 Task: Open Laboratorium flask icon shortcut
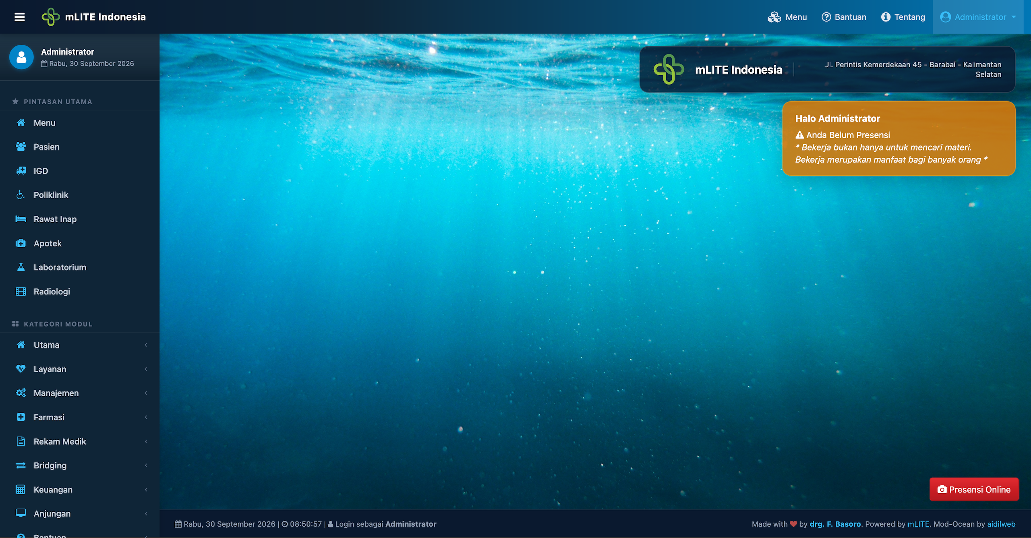click(x=21, y=267)
